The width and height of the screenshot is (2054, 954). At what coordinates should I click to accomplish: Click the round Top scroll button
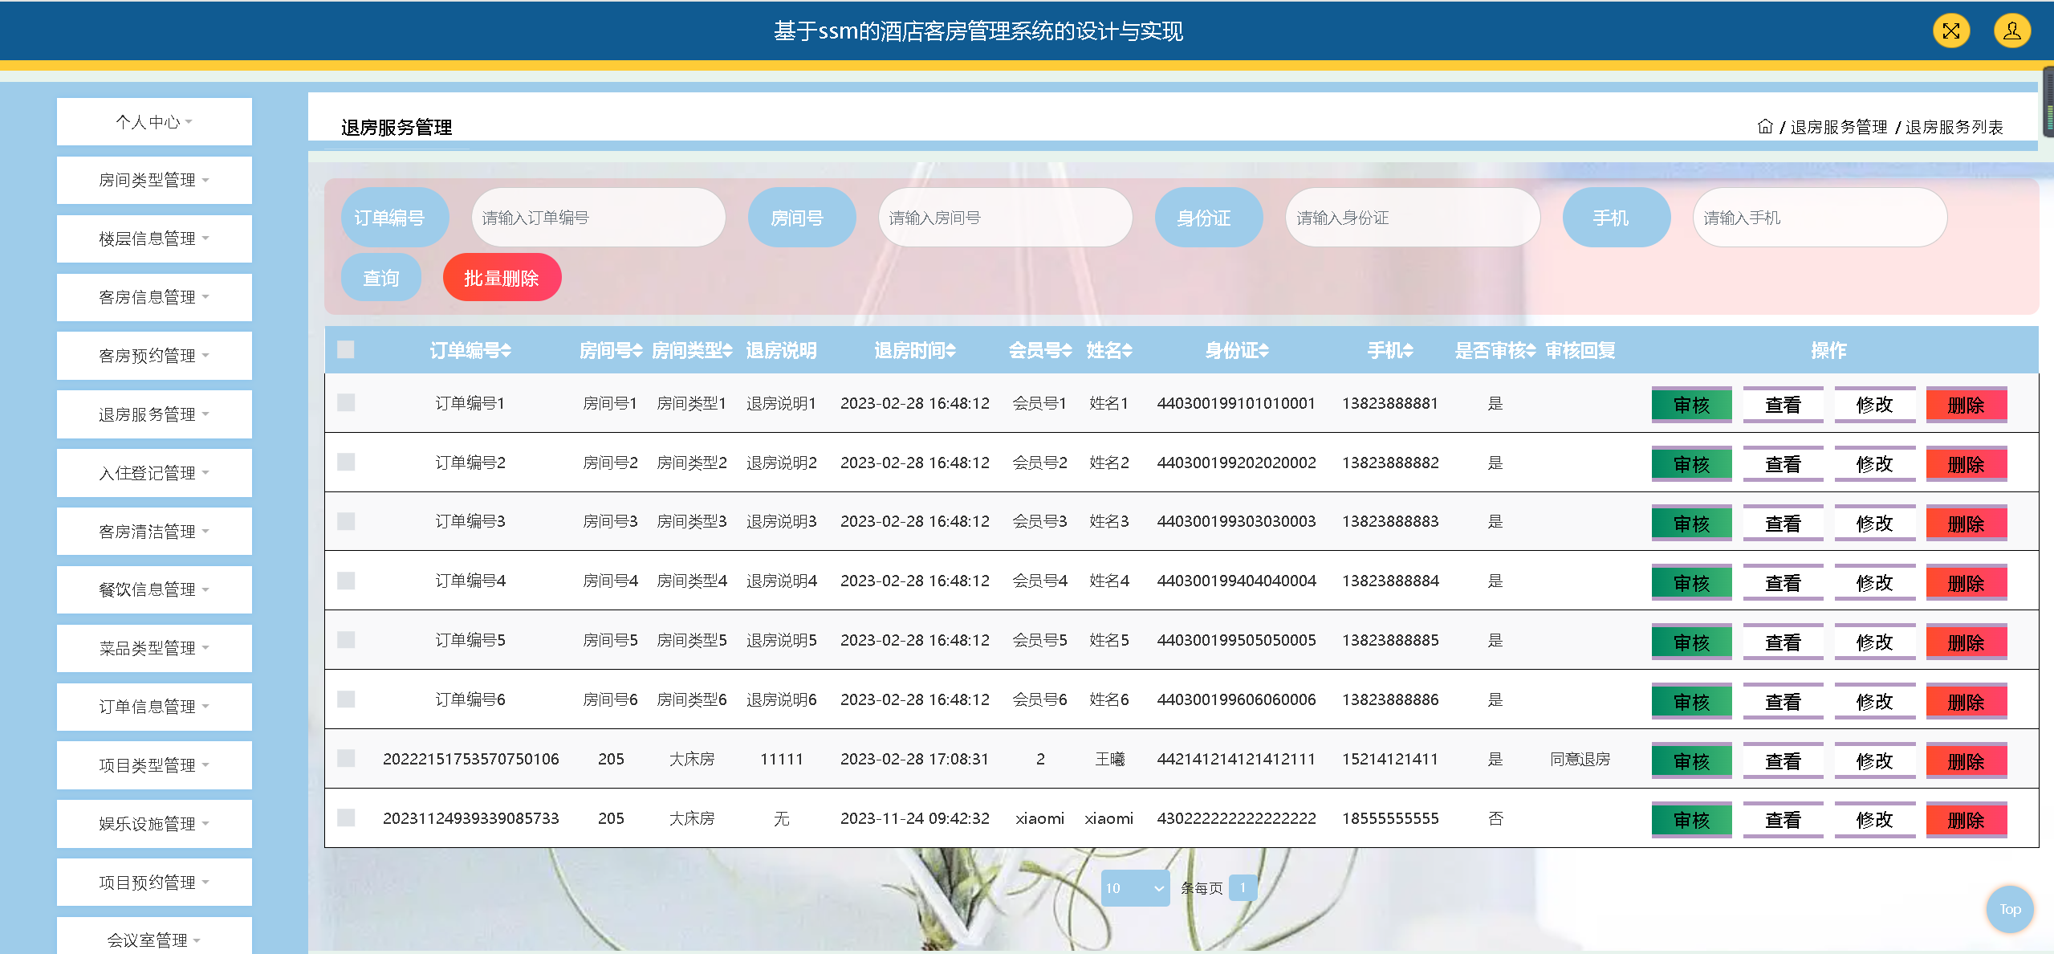coord(2009,909)
